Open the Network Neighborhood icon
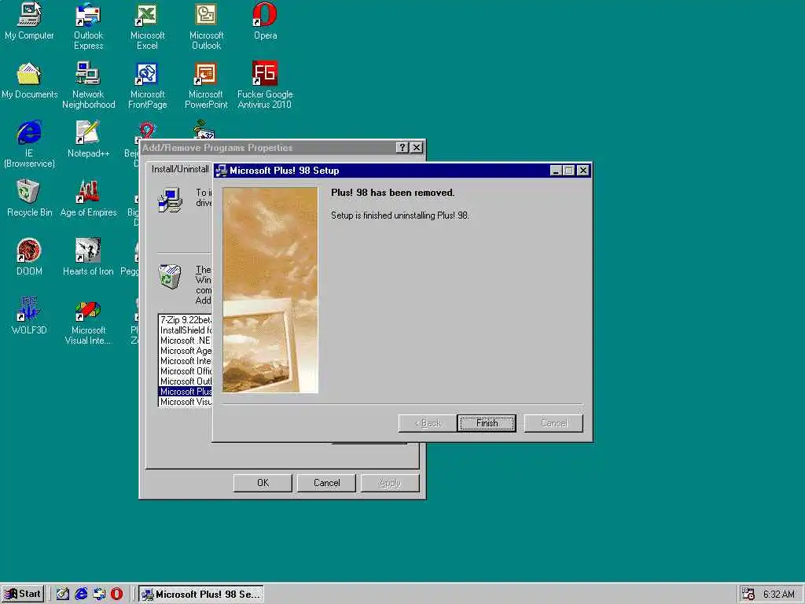The image size is (805, 604). (x=88, y=85)
